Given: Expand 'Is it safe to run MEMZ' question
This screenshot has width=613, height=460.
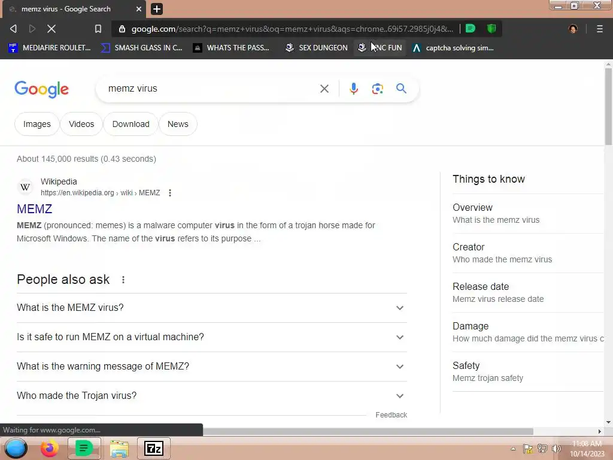Looking at the screenshot, I should pos(211,337).
